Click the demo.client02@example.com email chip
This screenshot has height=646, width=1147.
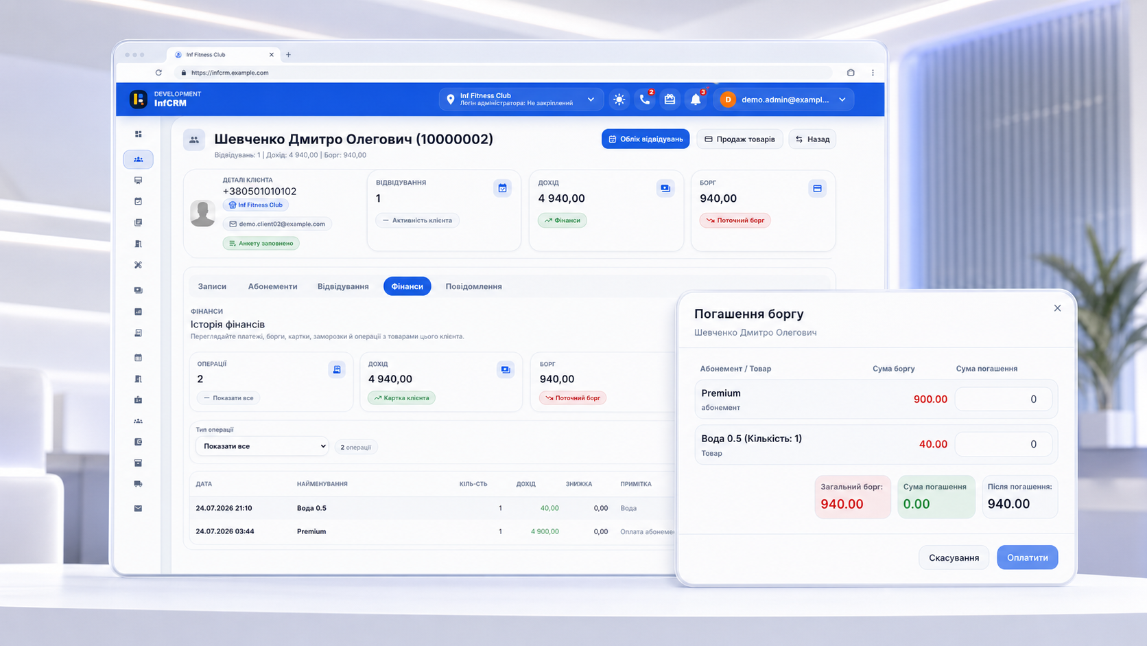pyautogui.click(x=277, y=224)
